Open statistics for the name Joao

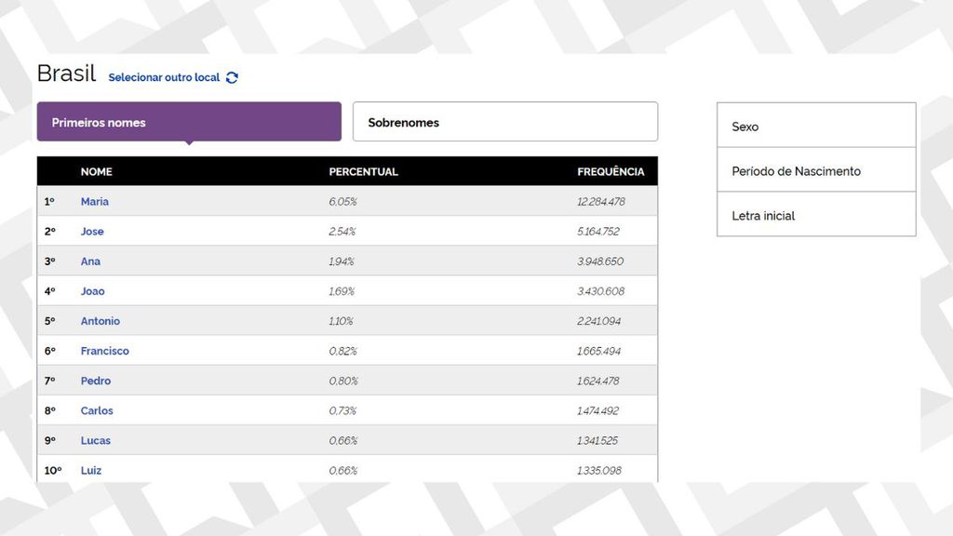pyautogui.click(x=93, y=291)
